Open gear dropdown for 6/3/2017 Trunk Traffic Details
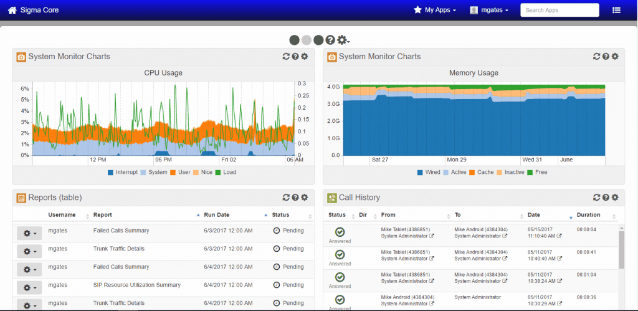 pyautogui.click(x=29, y=252)
